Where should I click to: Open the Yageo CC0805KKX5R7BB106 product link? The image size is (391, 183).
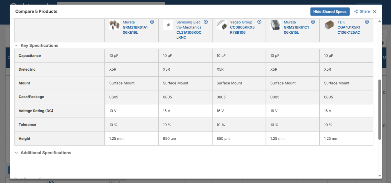point(242,27)
